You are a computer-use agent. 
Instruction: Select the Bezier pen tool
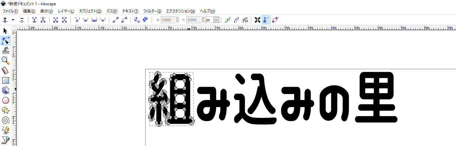pyautogui.click(x=5, y=140)
